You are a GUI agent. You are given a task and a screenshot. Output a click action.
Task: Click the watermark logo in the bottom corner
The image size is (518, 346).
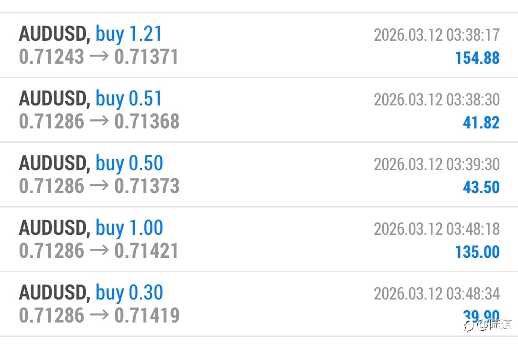pos(488,325)
